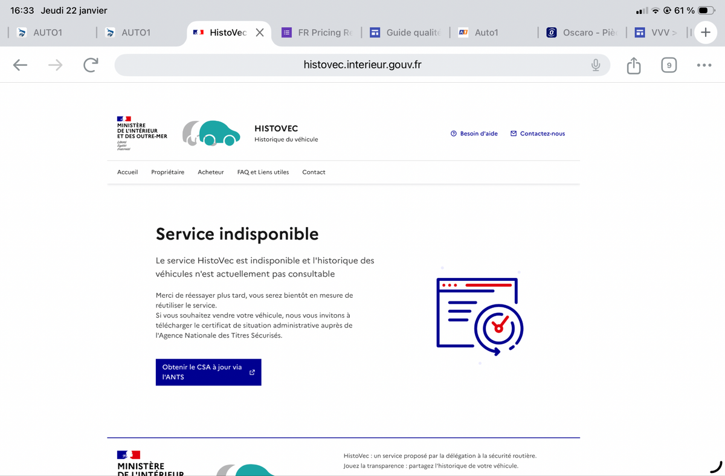Tap the microphone icon in address bar
The width and height of the screenshot is (725, 476).
click(596, 65)
